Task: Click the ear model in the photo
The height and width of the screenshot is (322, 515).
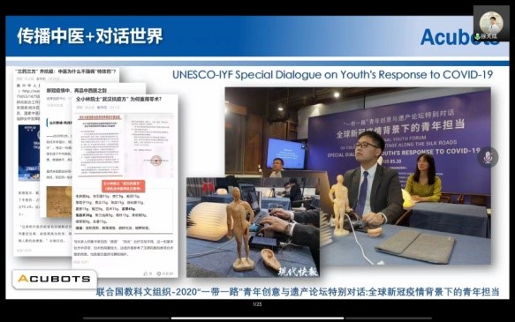Action: coord(270,259)
